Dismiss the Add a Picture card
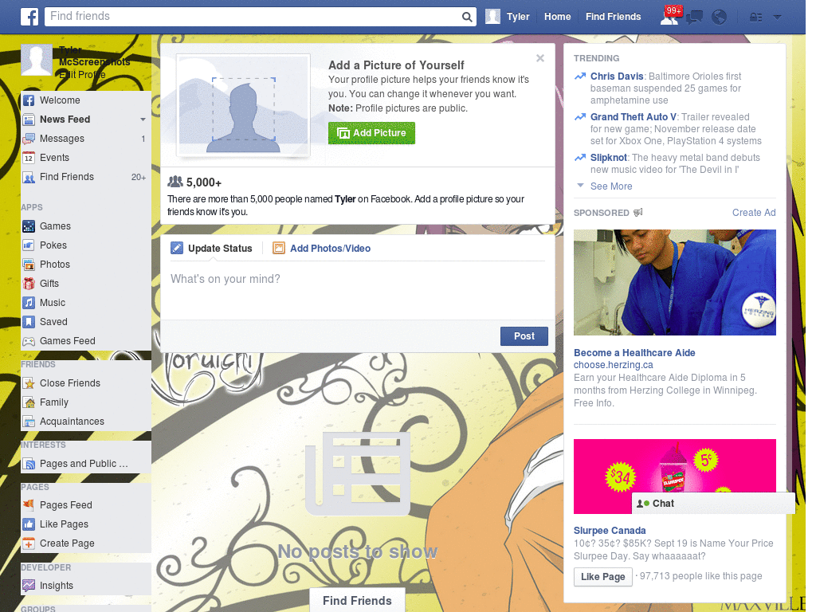This screenshot has height=612, width=816. (x=540, y=58)
